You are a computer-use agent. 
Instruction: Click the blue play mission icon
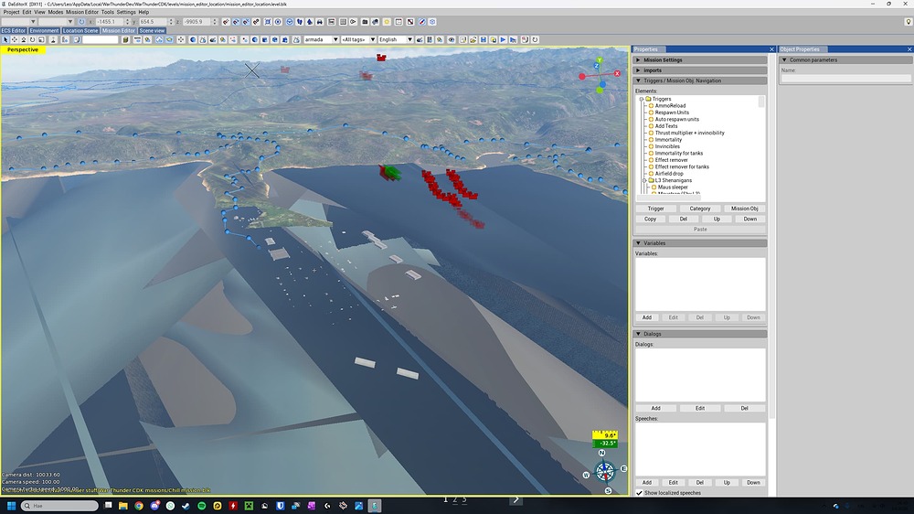(x=503, y=39)
